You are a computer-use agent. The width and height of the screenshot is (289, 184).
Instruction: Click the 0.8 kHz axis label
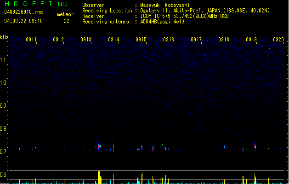point(4,129)
